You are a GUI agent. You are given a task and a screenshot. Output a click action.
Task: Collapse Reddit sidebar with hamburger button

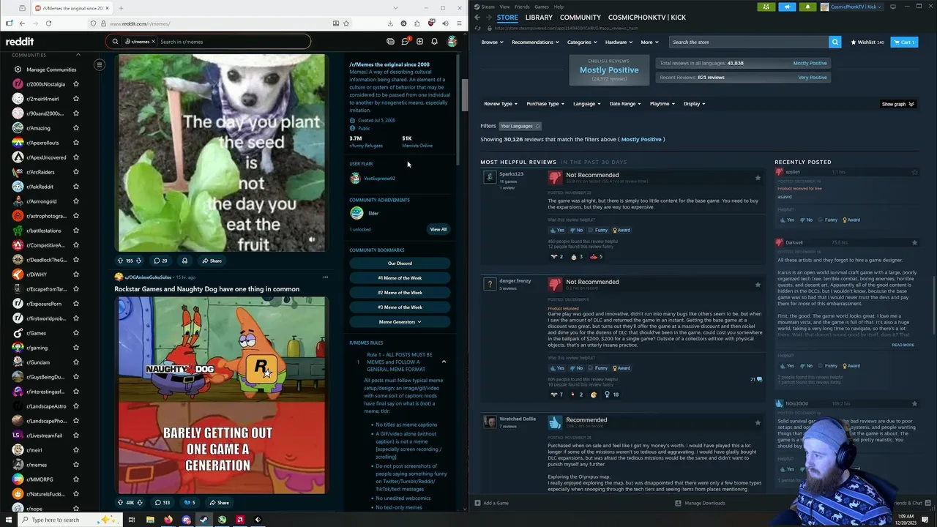[100, 65]
